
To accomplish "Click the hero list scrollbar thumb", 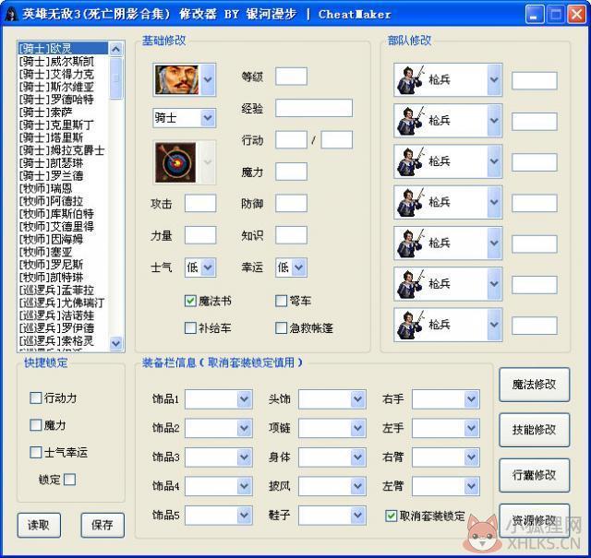I will (116, 78).
